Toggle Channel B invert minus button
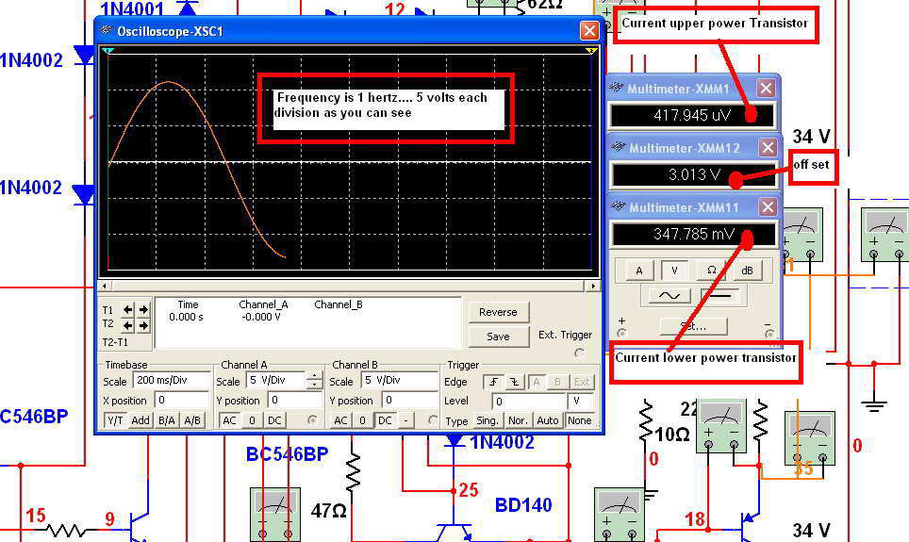Screen dimensions: 909x542 click(x=405, y=420)
